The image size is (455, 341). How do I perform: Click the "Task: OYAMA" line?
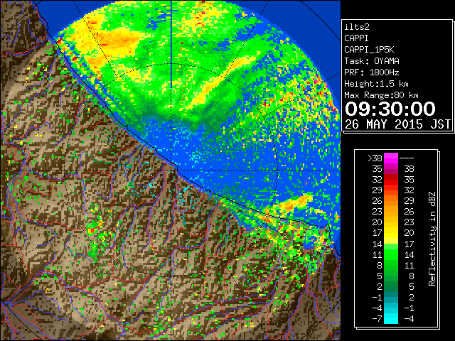[372, 61]
